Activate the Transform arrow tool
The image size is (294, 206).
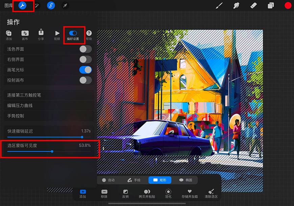pos(65,5)
